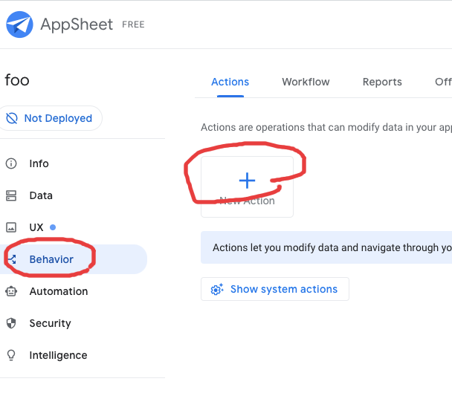Click the blue plus icon for new action
452x393 pixels.
tap(247, 181)
